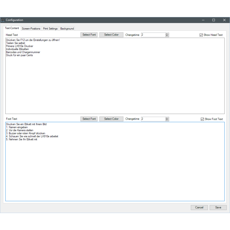
Task: Uncheck the Show Head Text checkbox
Action: [x=201, y=35]
